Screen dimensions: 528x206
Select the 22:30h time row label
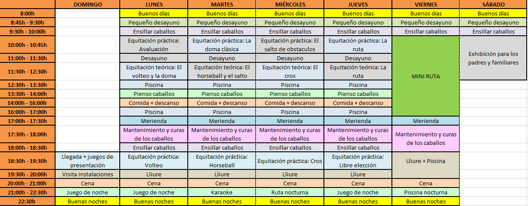point(28,201)
